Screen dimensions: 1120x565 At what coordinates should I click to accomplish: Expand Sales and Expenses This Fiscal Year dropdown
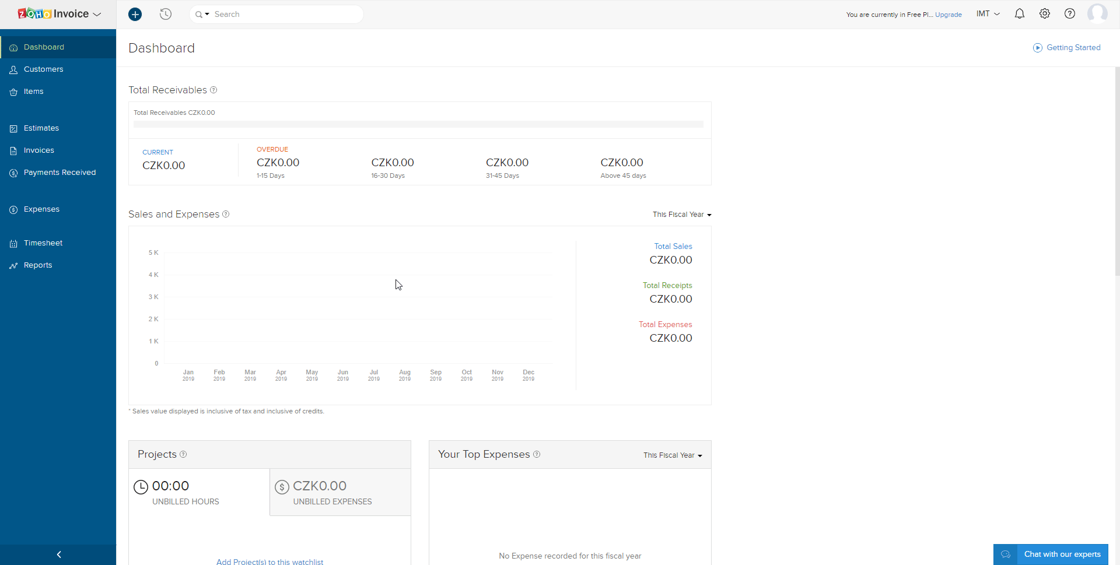(x=682, y=215)
